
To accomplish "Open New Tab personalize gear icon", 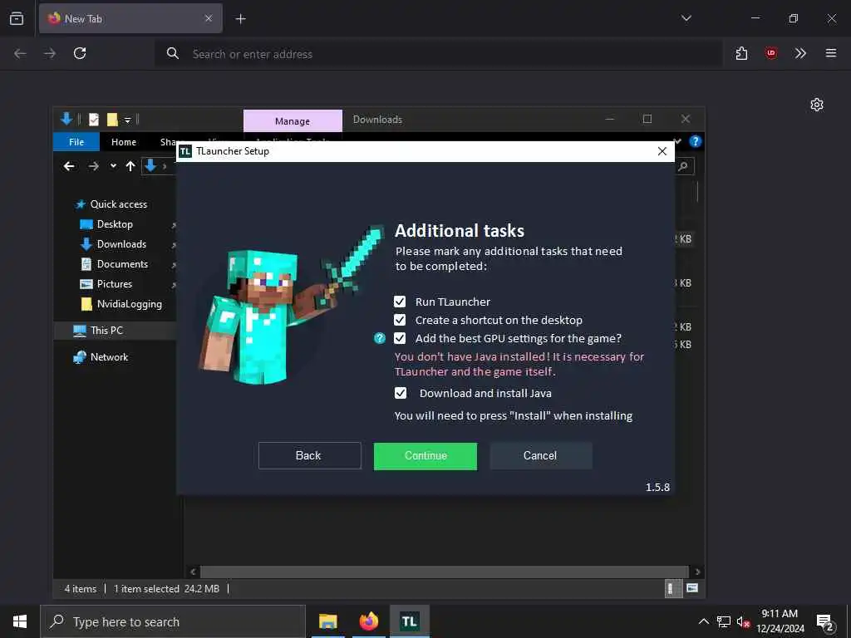I will point(817,105).
